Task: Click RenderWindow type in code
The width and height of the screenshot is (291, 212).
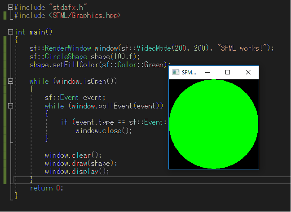Action: pos(68,48)
